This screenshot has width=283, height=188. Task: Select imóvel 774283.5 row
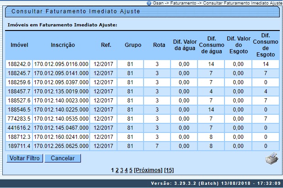click(x=19, y=119)
